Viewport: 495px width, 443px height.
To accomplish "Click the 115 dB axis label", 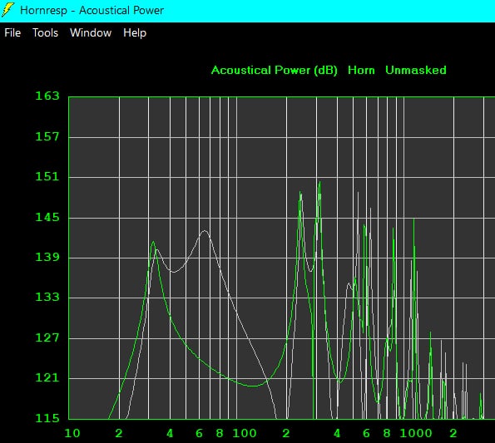I will [x=47, y=418].
